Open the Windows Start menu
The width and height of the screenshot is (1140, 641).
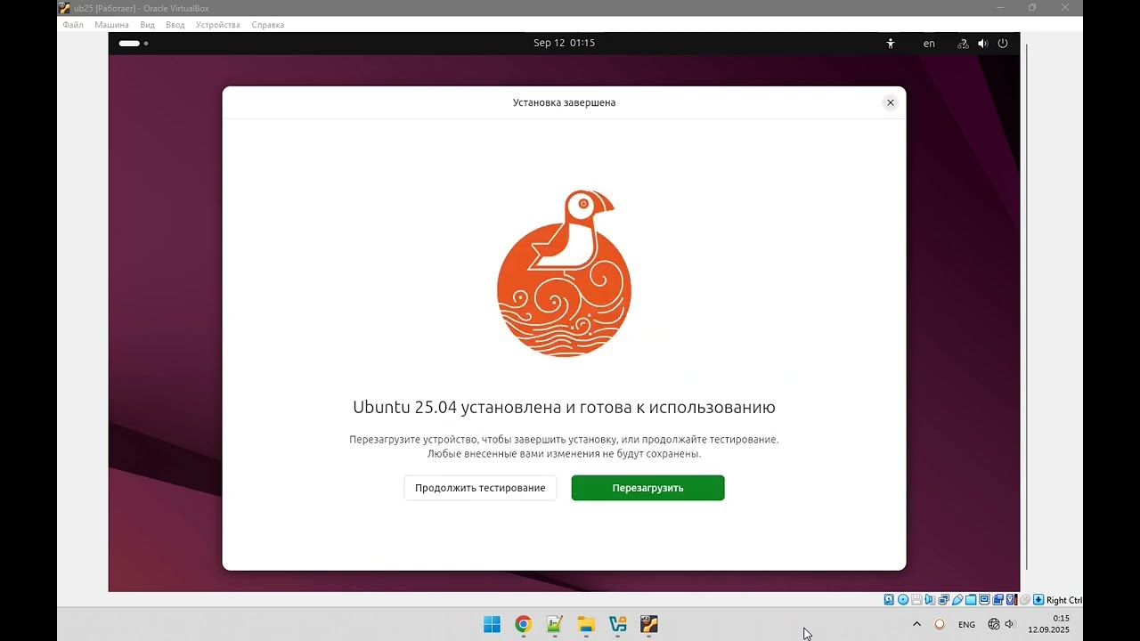tap(492, 624)
